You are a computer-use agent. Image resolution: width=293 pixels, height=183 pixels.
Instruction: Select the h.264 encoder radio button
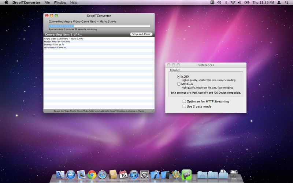pyautogui.click(x=179, y=76)
